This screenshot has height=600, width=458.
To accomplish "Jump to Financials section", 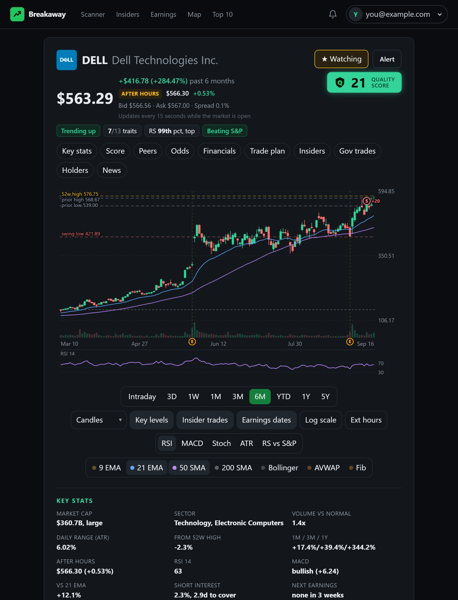I will [x=219, y=151].
